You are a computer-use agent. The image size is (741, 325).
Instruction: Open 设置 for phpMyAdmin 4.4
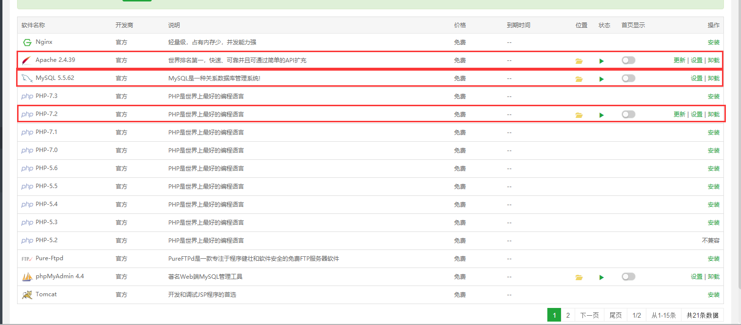pyautogui.click(x=697, y=277)
